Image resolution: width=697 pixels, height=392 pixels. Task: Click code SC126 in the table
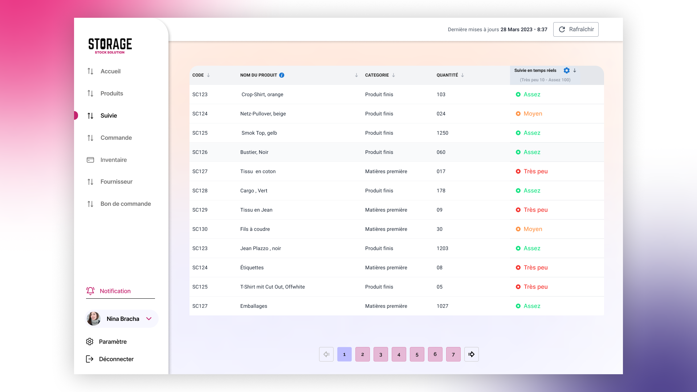pyautogui.click(x=200, y=152)
